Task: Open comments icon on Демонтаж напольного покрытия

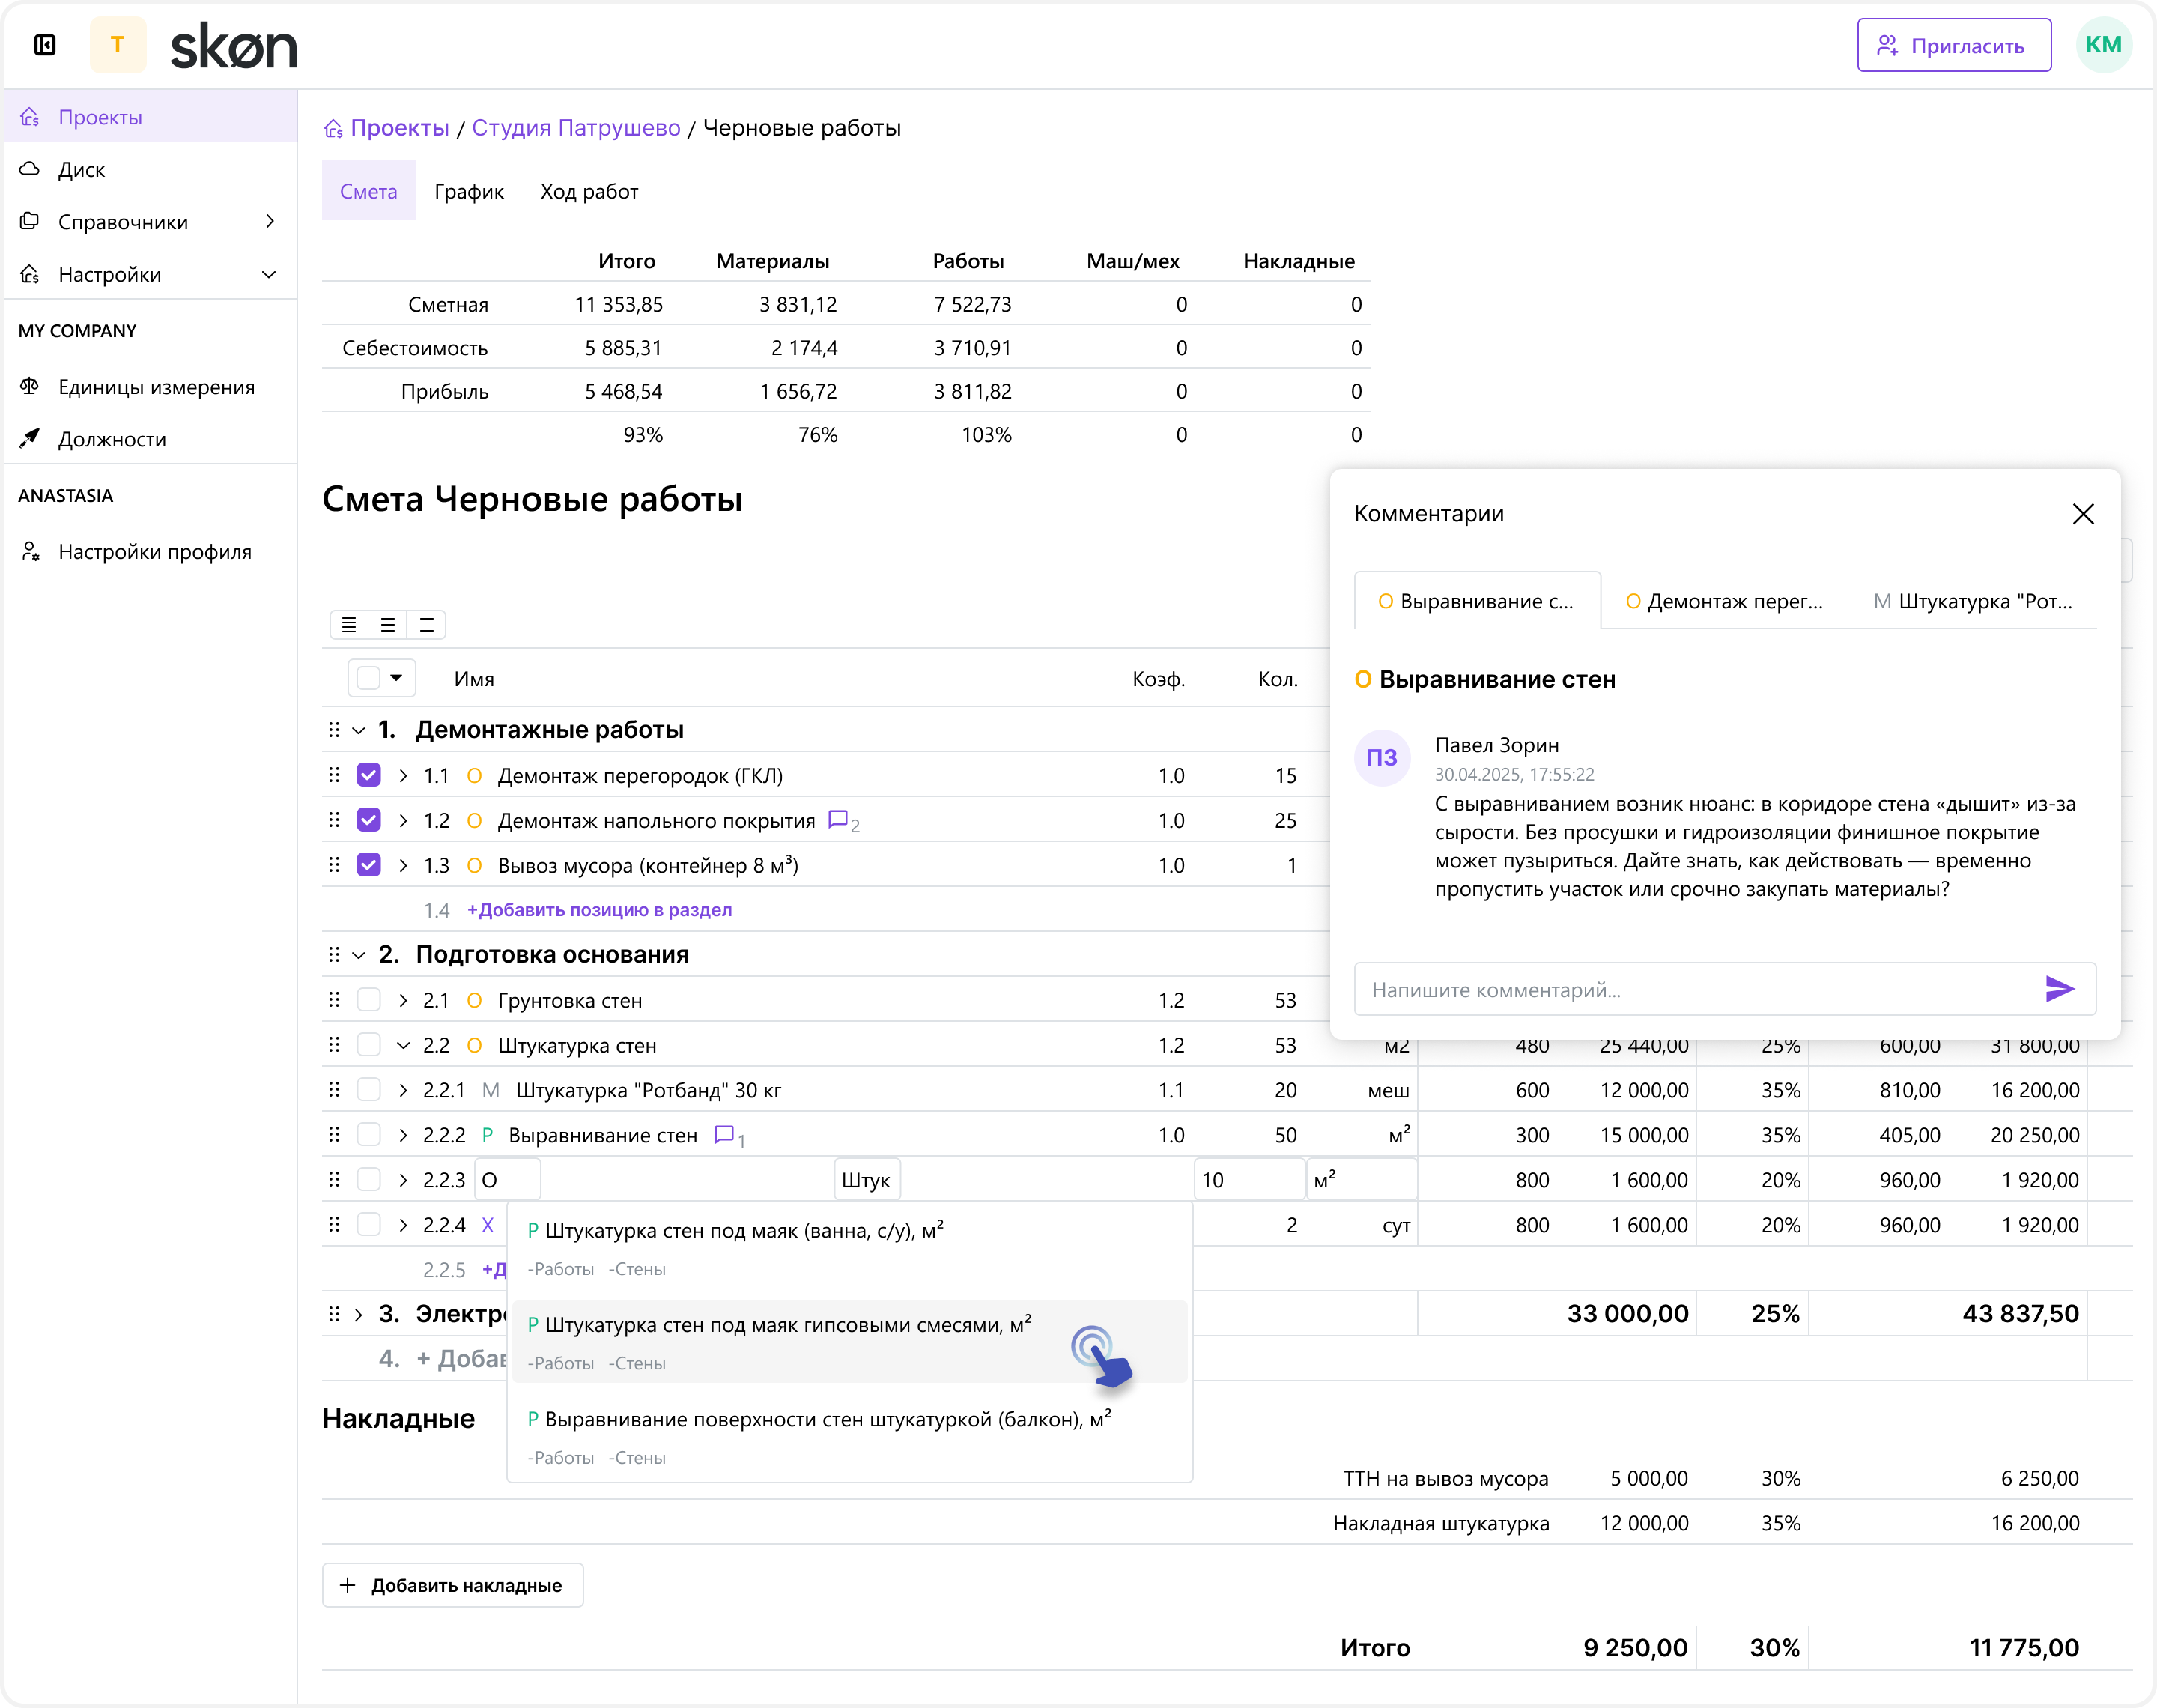Action: coord(837,820)
